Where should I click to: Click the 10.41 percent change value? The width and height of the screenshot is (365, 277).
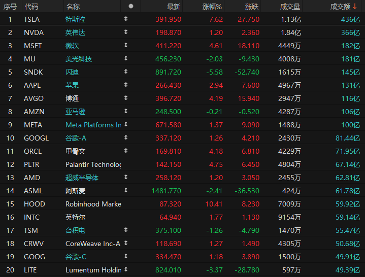(214, 204)
